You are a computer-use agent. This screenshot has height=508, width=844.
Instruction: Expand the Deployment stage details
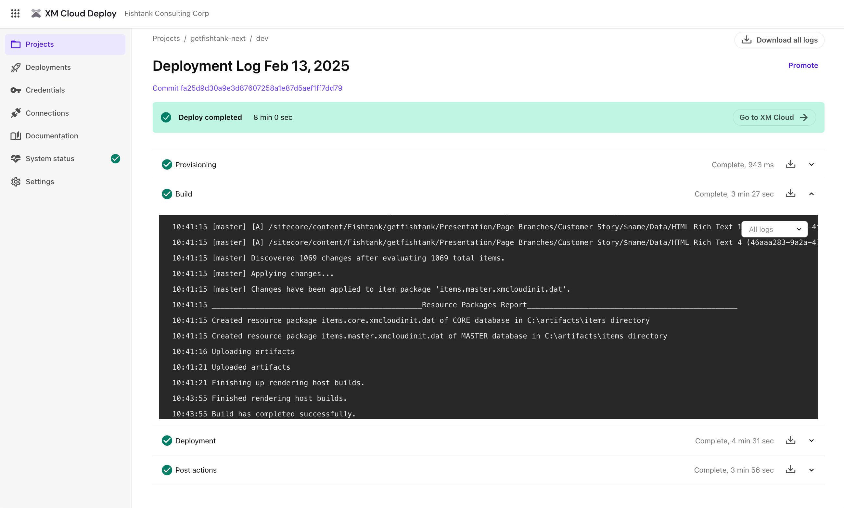812,440
